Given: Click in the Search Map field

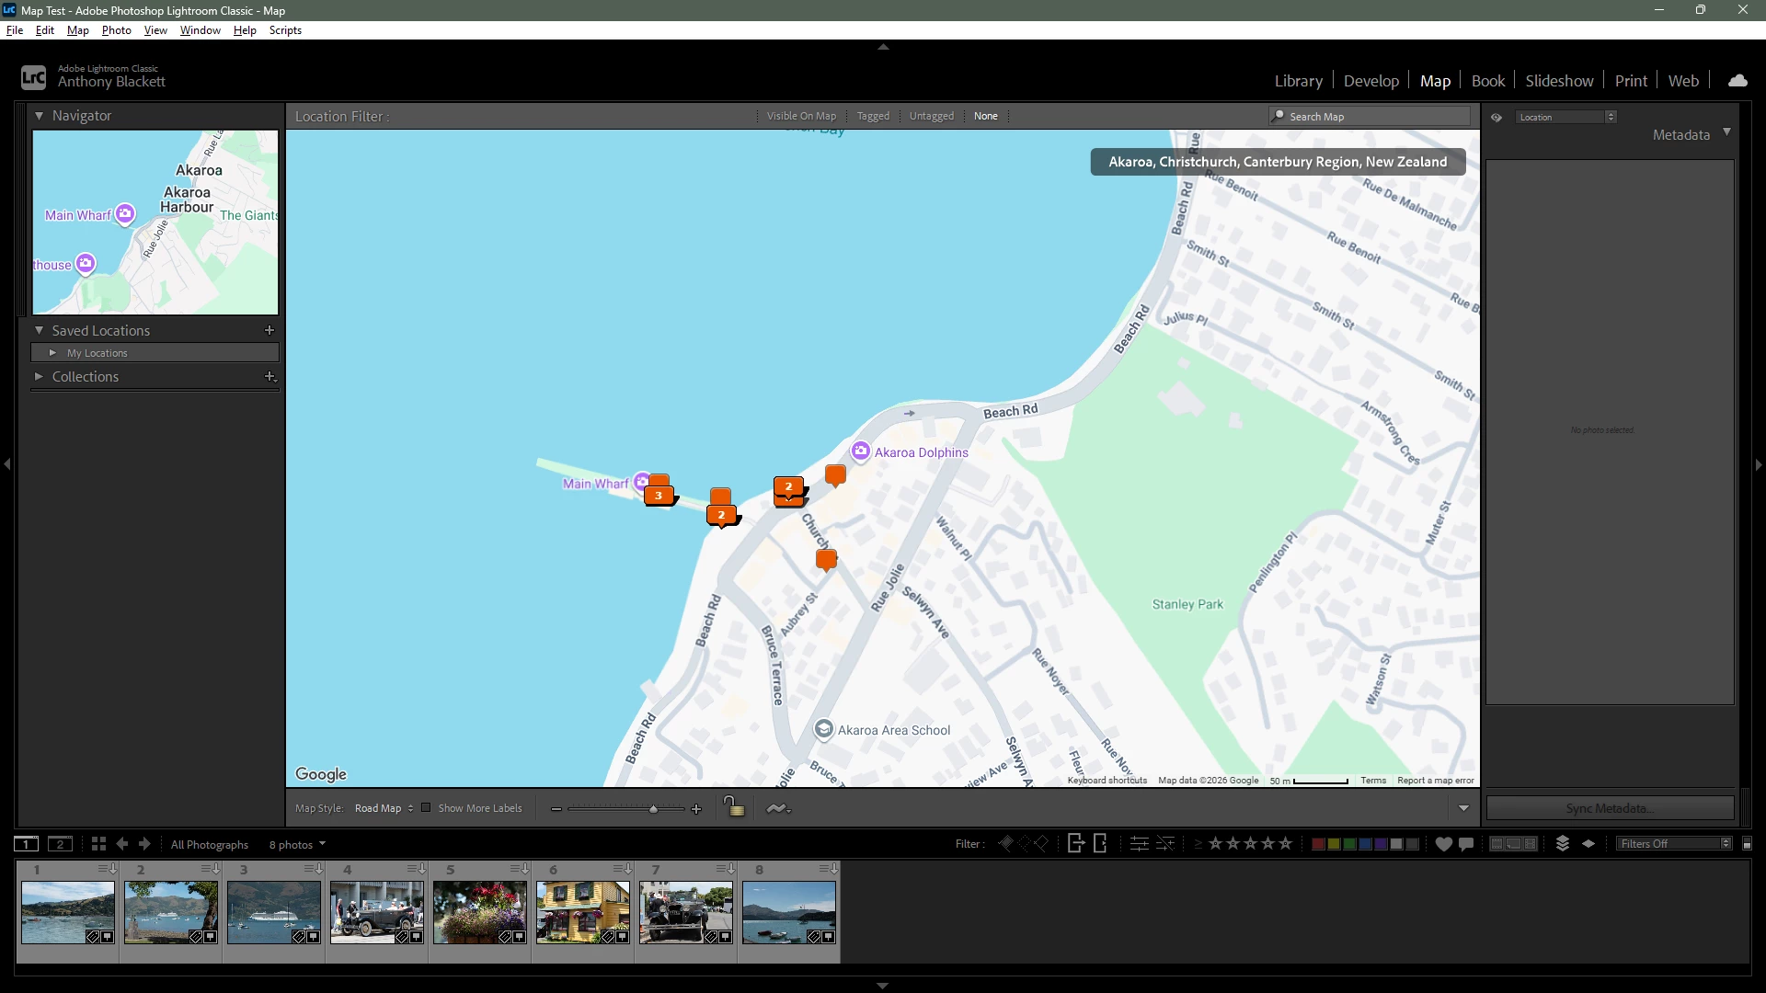Looking at the screenshot, I should click(x=1370, y=116).
